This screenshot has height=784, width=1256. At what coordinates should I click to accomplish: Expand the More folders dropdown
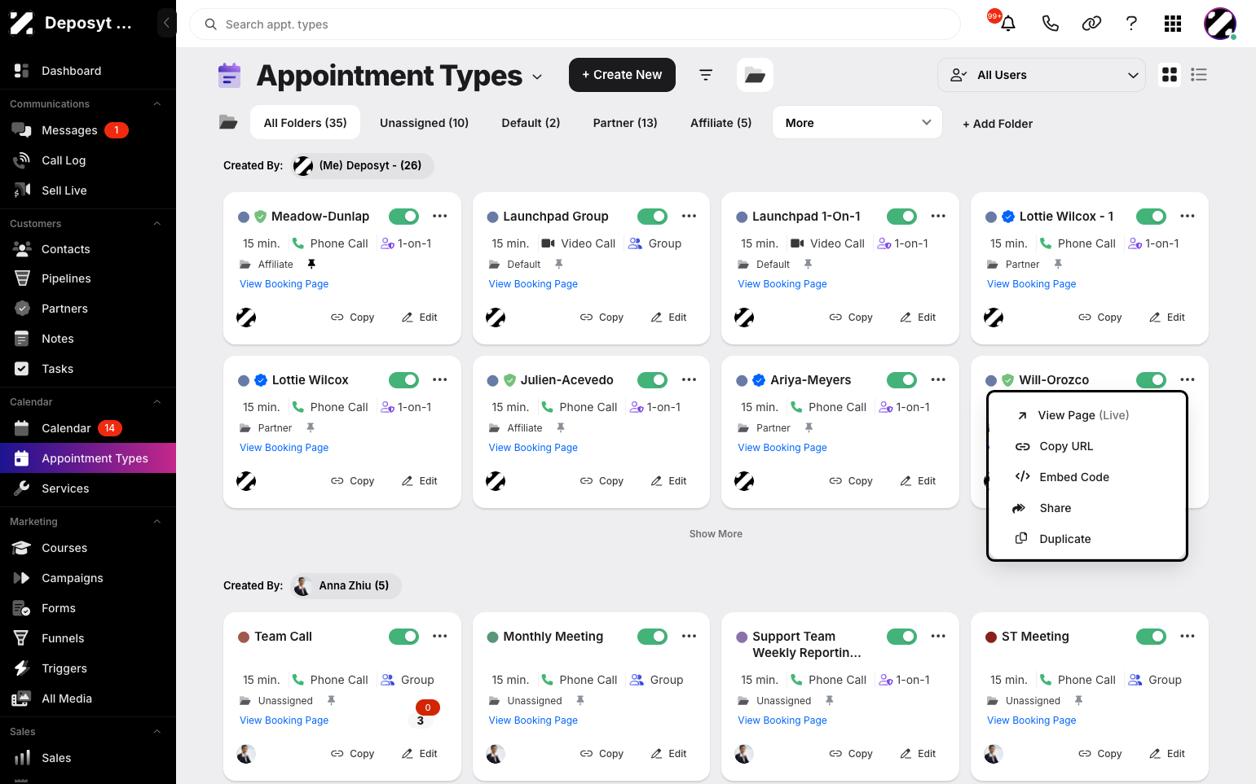pyautogui.click(x=857, y=123)
